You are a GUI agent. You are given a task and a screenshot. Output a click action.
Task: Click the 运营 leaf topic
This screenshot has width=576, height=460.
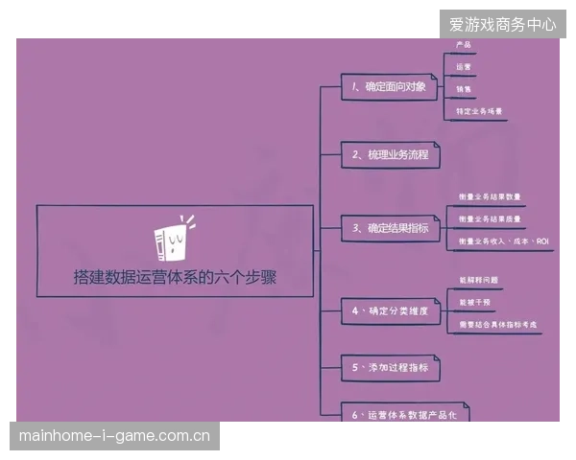464,67
